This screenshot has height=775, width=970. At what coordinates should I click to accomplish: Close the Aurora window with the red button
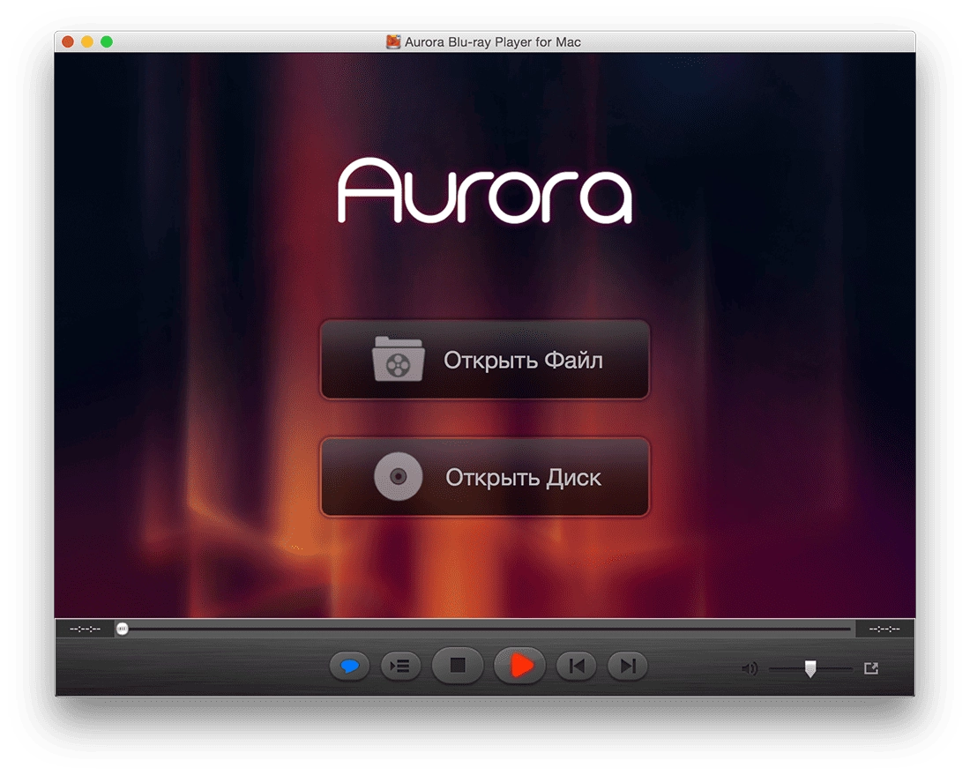(x=68, y=41)
